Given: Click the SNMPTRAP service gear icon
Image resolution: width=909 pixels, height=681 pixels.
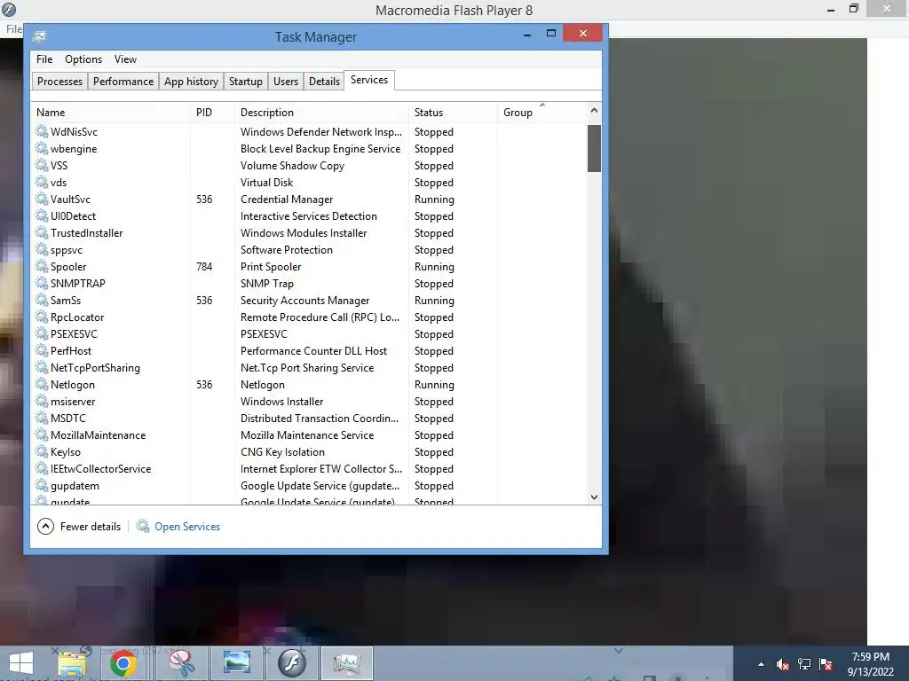Looking at the screenshot, I should 42,283.
